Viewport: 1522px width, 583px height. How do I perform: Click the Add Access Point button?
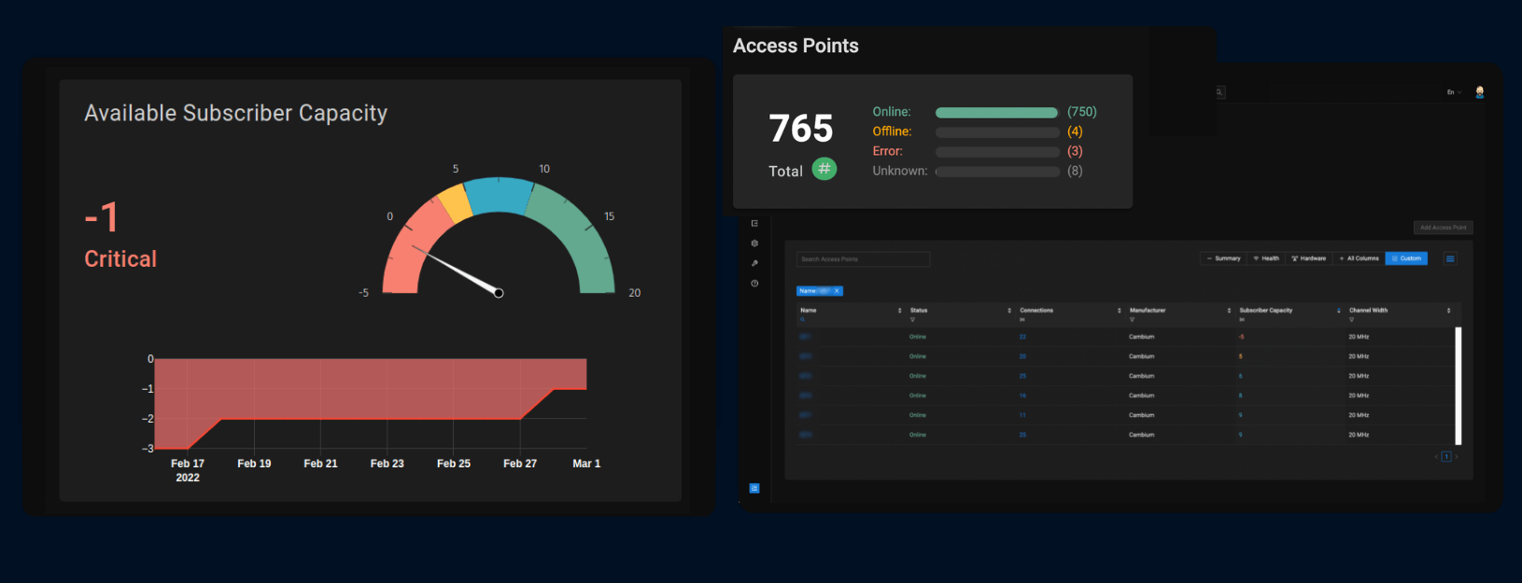tap(1443, 228)
